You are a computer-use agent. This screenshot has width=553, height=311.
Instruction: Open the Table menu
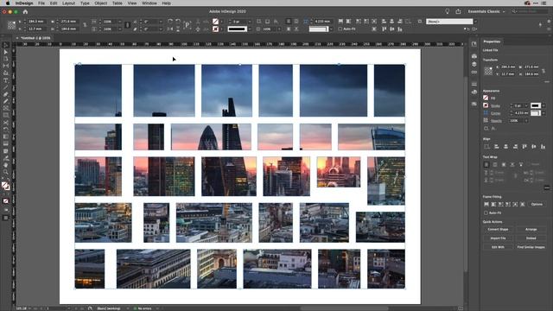tap(118, 3)
